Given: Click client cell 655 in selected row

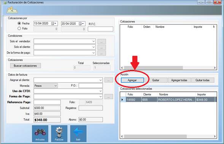Looking at the screenshot, I should 149,100.
